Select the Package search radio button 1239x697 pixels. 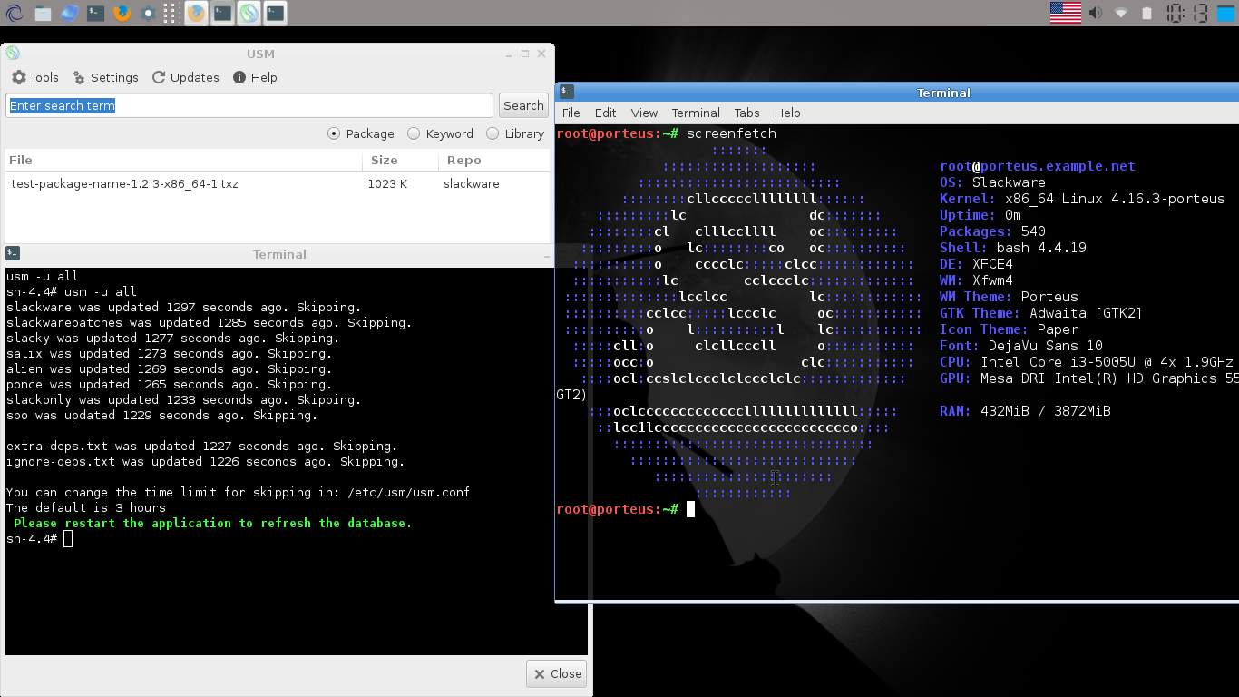click(x=335, y=133)
